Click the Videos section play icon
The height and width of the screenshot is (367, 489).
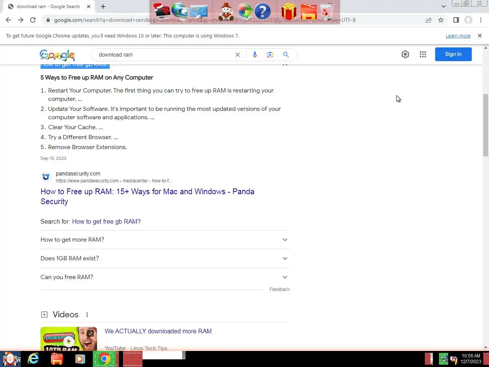click(x=44, y=315)
